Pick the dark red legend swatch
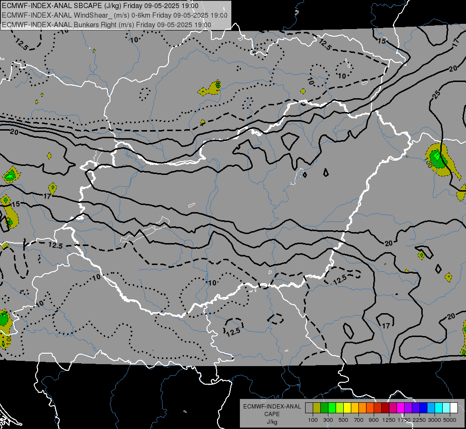 (x=386, y=408)
